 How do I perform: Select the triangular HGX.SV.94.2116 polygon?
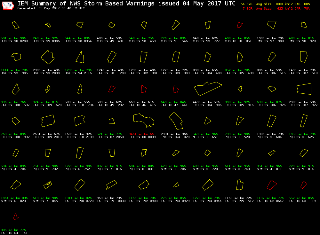pos(80,57)
